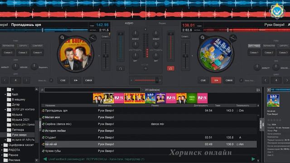This screenshot has height=163, width=290.
Task: Click the browser search input field
Action: [92, 90]
